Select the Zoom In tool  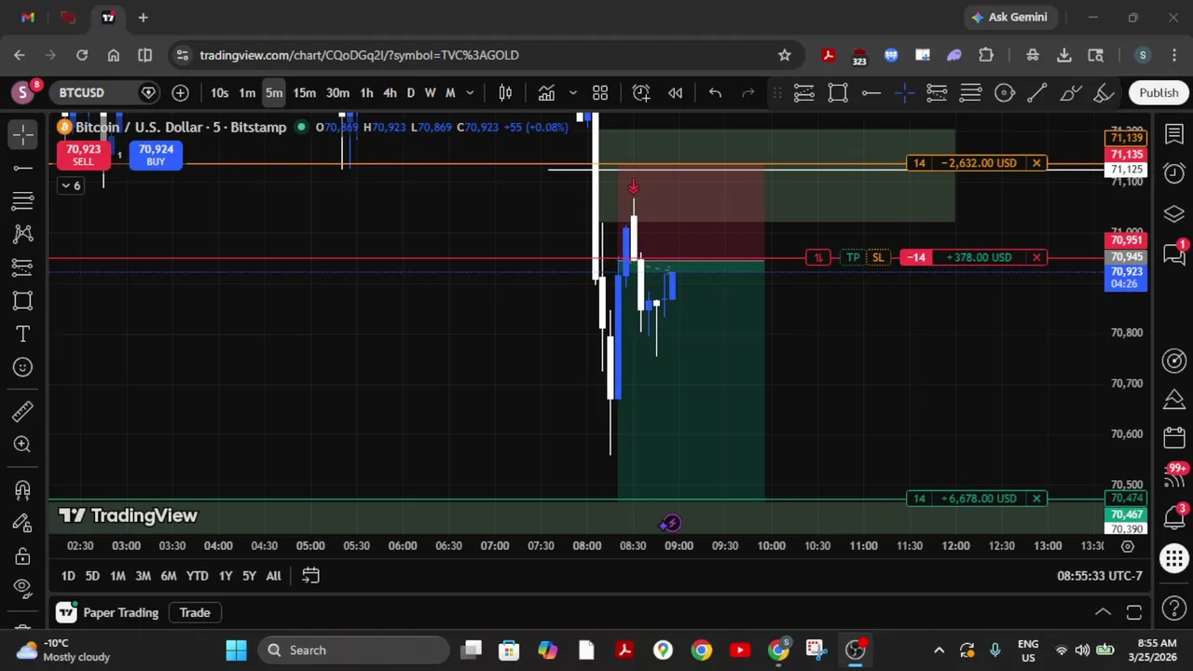[x=23, y=445]
